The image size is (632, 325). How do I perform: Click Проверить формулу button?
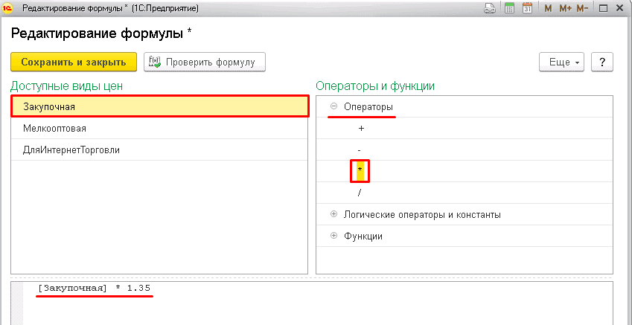pyautogui.click(x=204, y=62)
